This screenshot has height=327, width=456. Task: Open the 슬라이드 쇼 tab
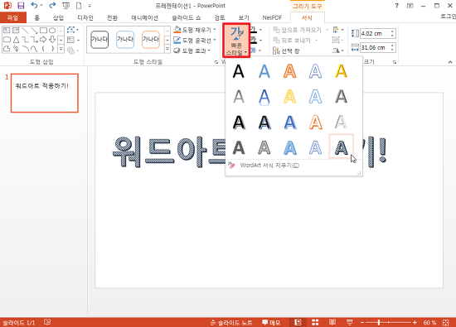(186, 17)
